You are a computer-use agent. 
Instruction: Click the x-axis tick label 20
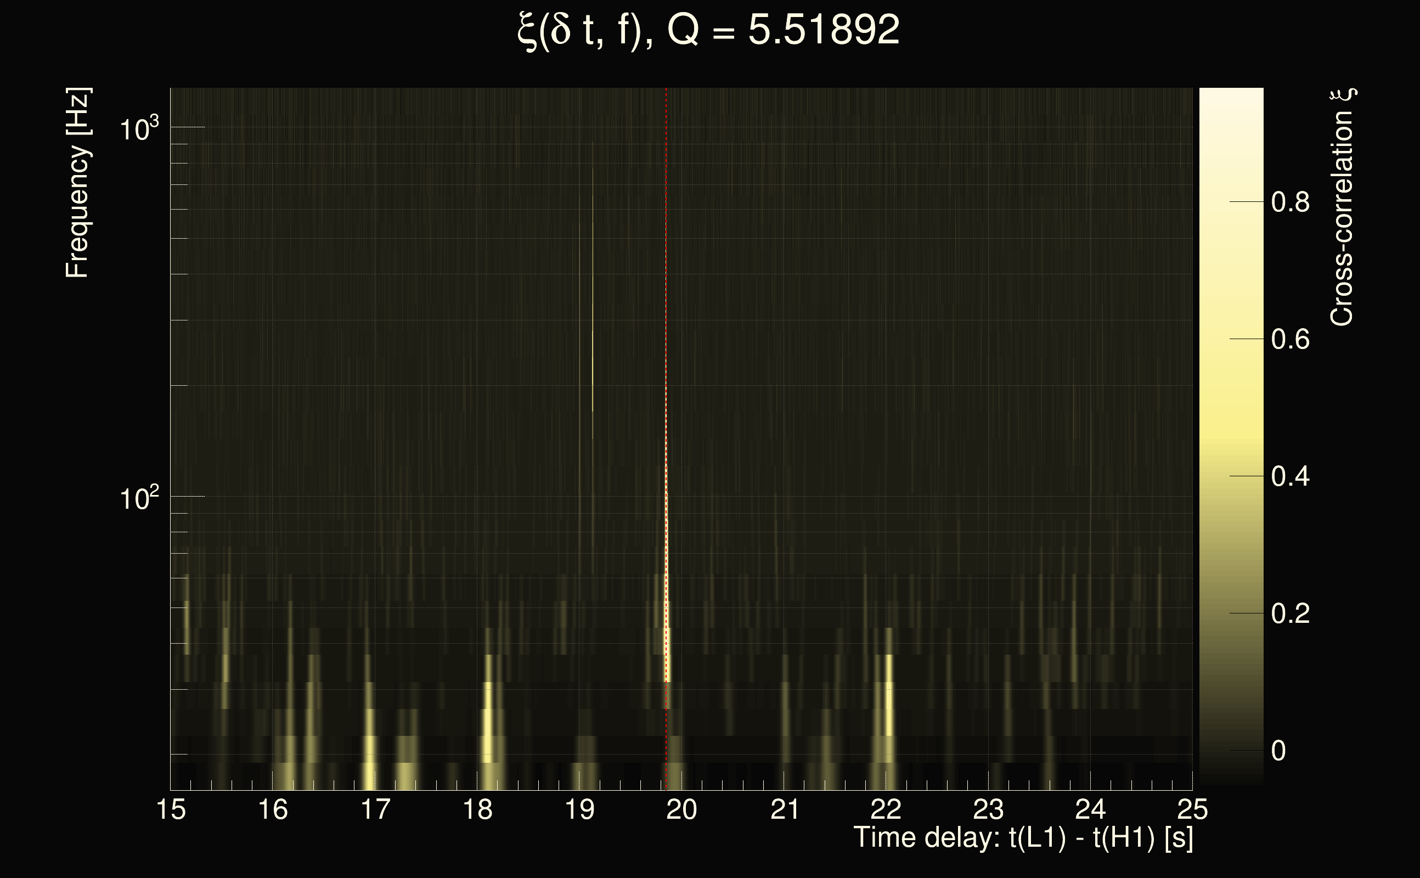(x=681, y=809)
